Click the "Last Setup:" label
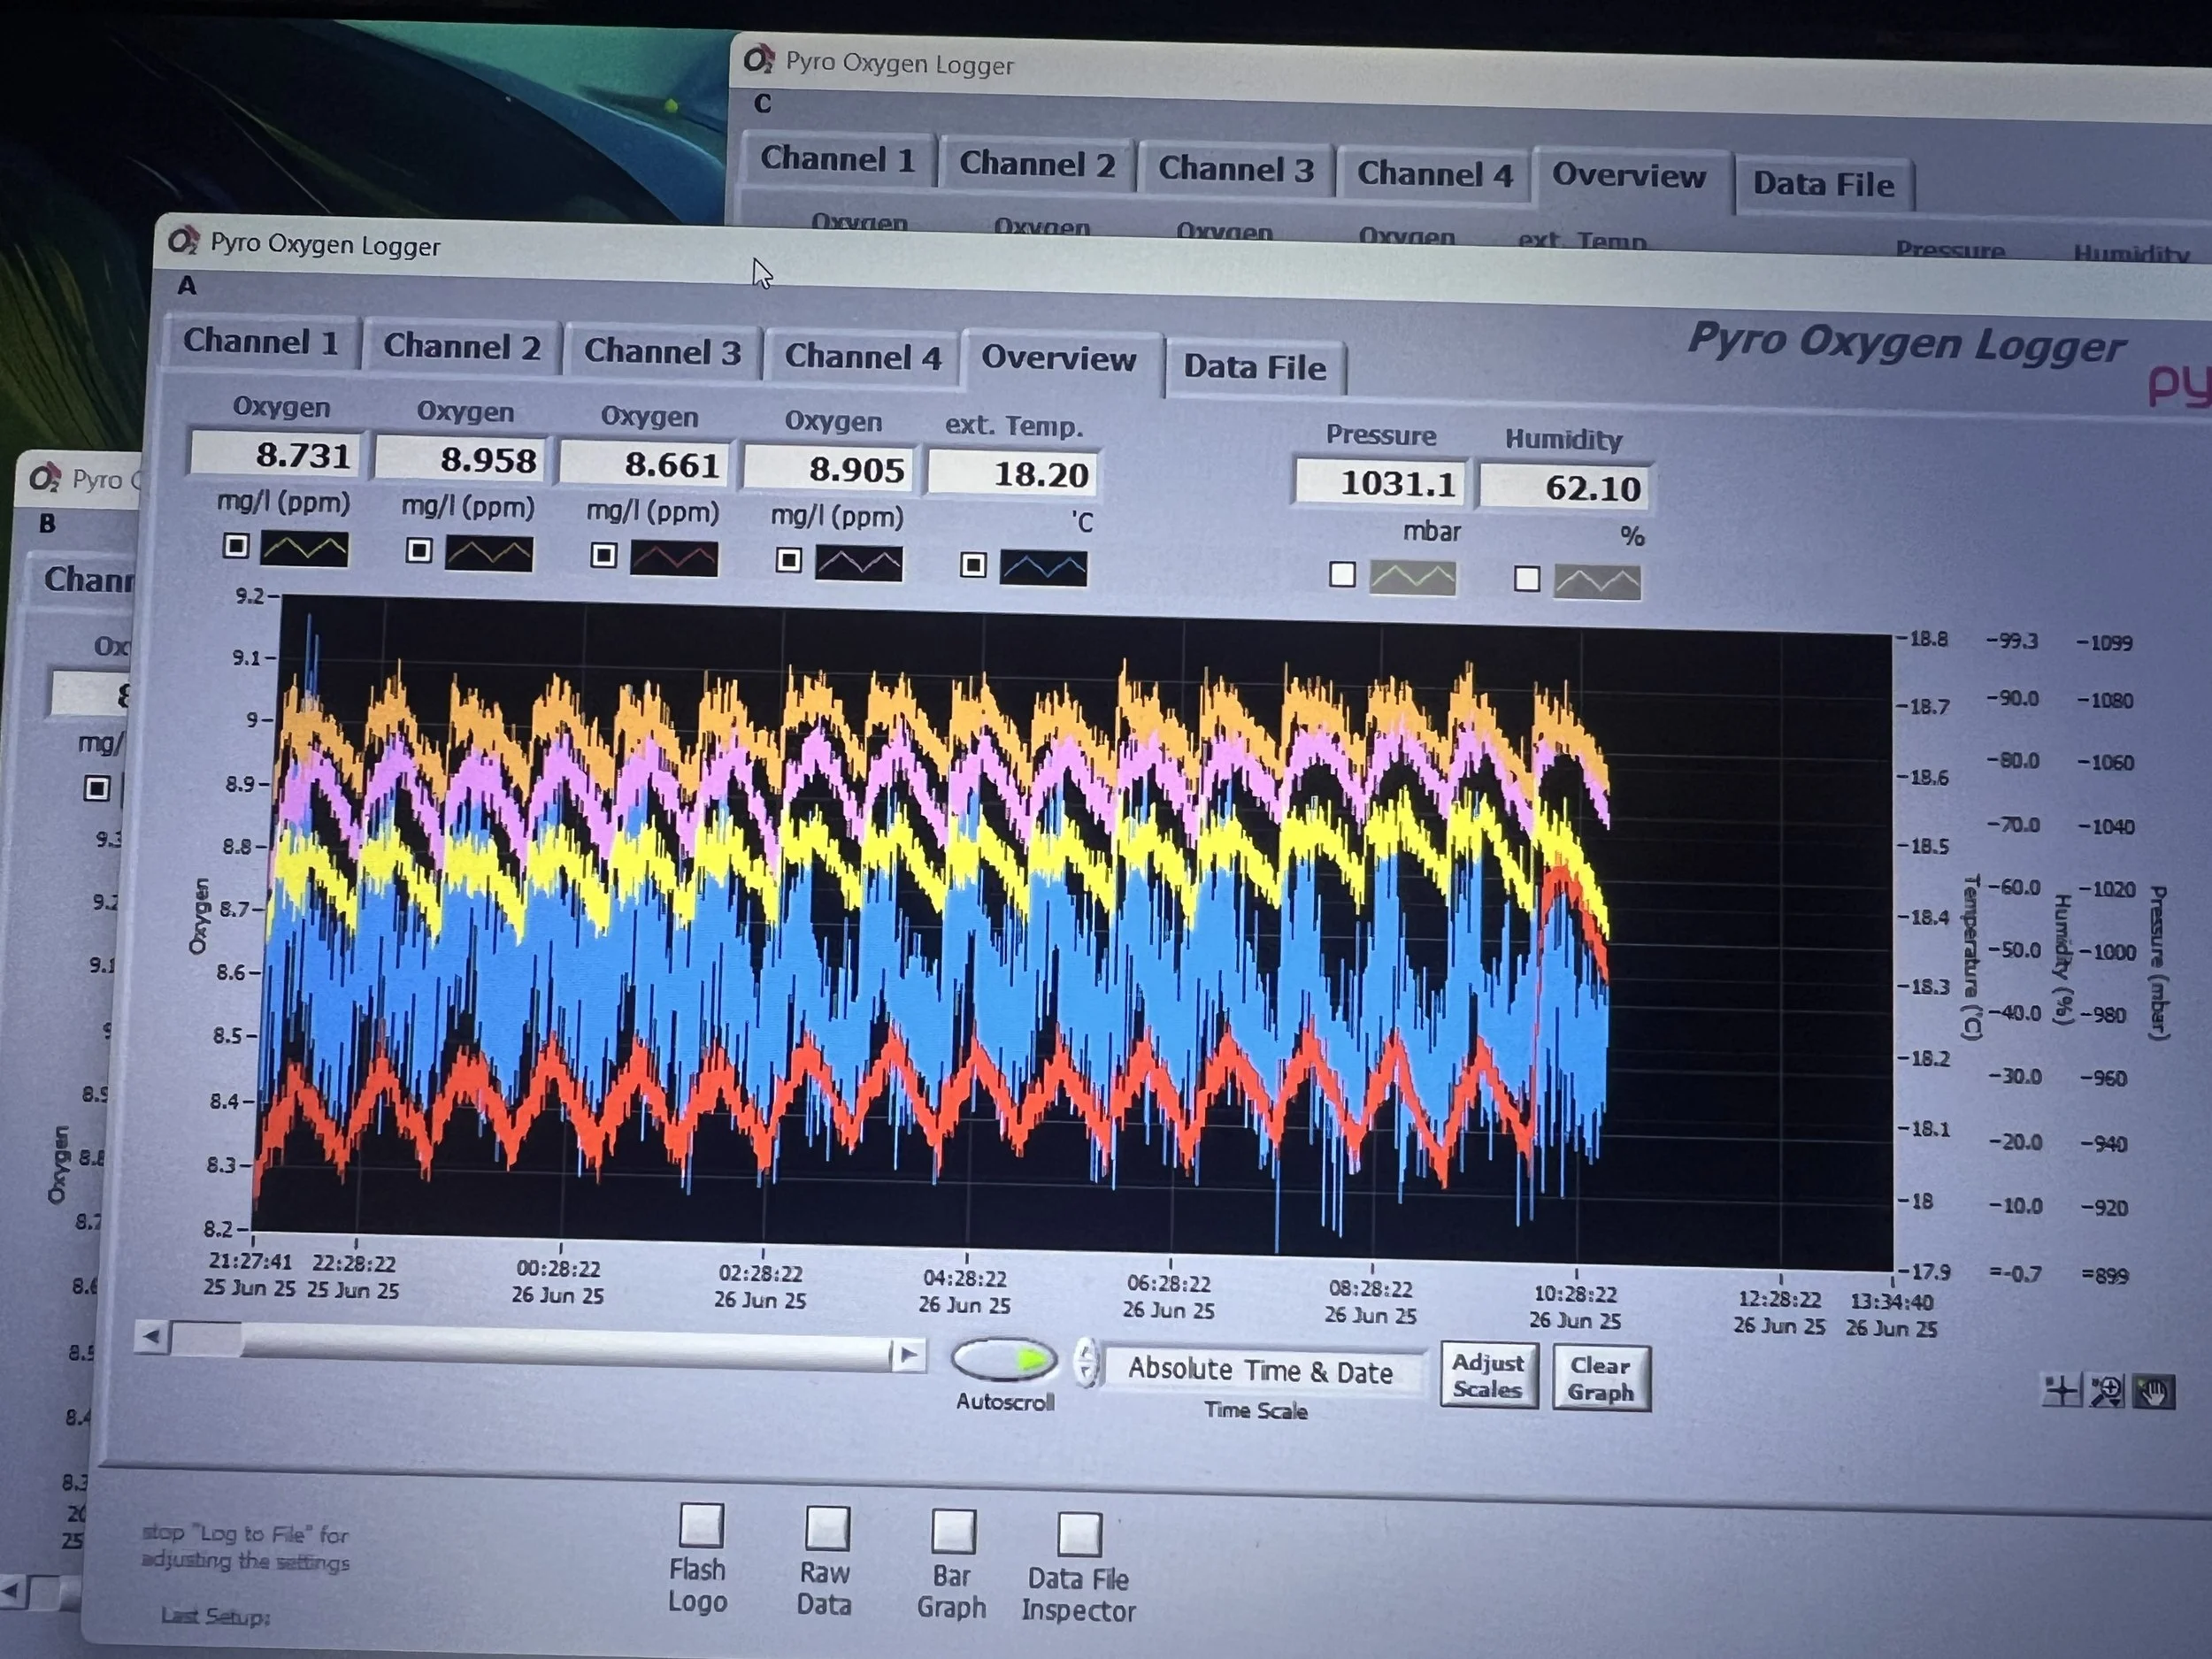Screen dimensions: 2212x1659 (215, 1616)
